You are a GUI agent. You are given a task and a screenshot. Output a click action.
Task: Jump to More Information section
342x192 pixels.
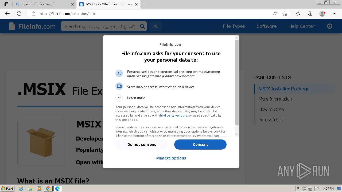[275, 99]
